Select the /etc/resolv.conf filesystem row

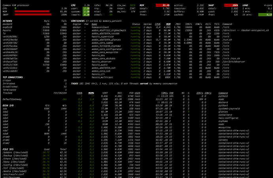tap(35, 174)
